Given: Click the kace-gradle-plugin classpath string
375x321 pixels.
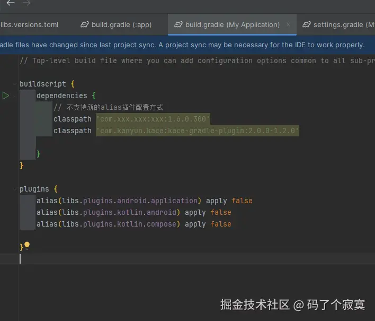Looking at the screenshot, I should [198, 131].
